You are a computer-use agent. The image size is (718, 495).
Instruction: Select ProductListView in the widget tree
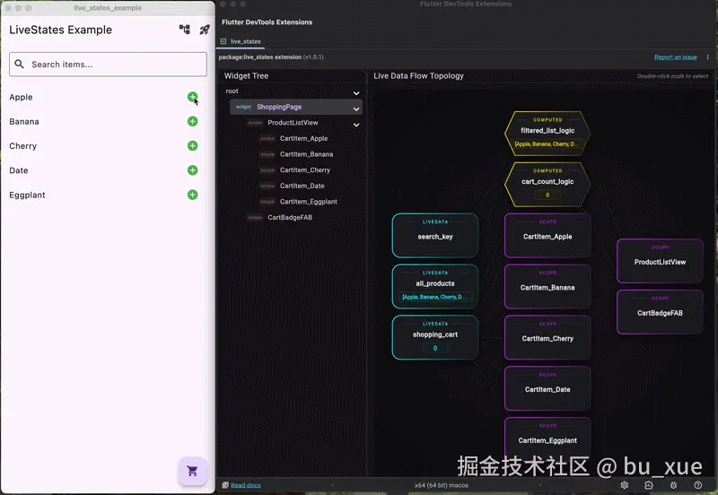[293, 123]
